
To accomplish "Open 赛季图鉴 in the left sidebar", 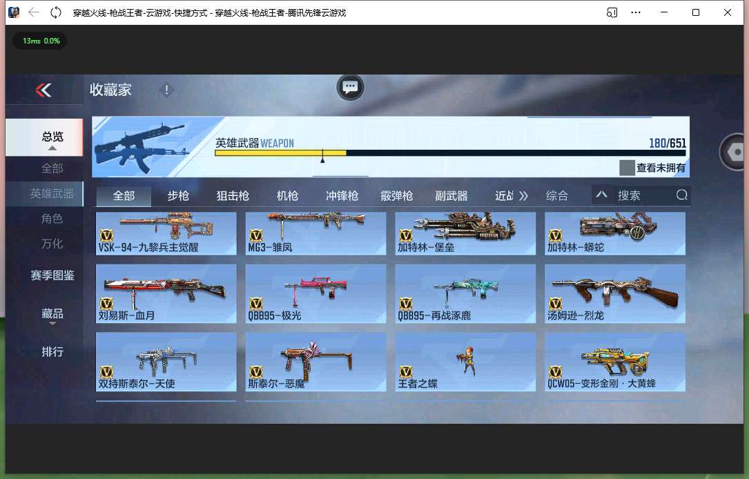I will [52, 275].
